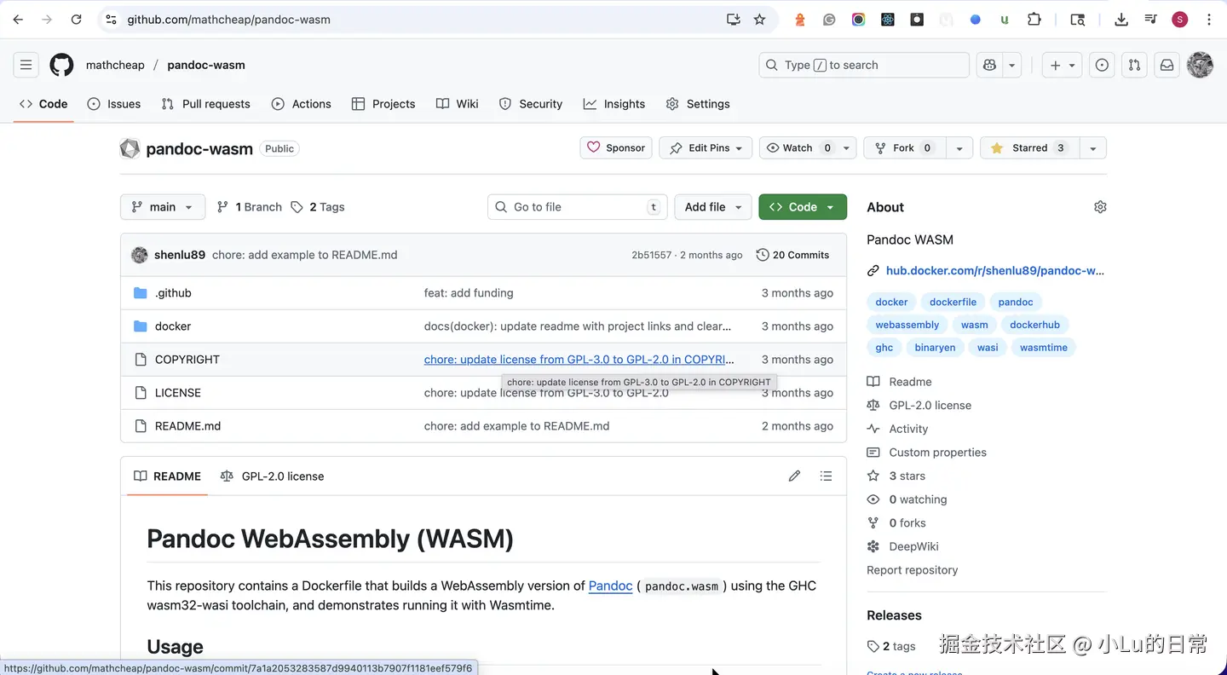View site information icon in address bar
1227x675 pixels.
[110, 20]
